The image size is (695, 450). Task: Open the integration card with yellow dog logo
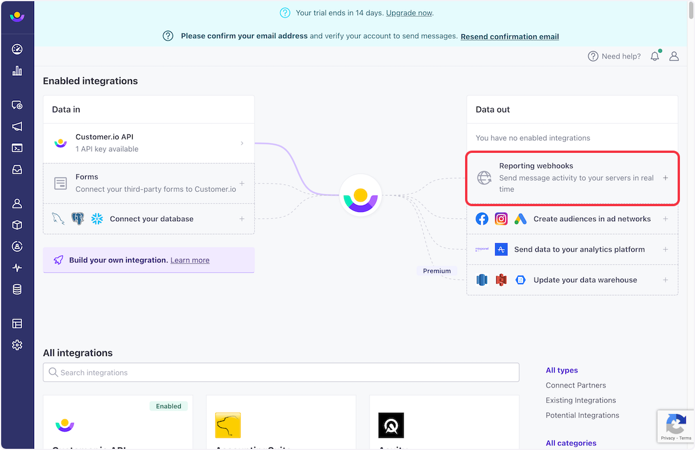coord(281,422)
